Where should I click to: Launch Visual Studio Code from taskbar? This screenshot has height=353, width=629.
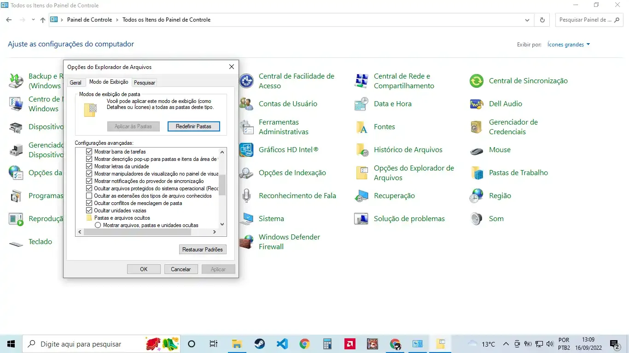[x=282, y=344]
